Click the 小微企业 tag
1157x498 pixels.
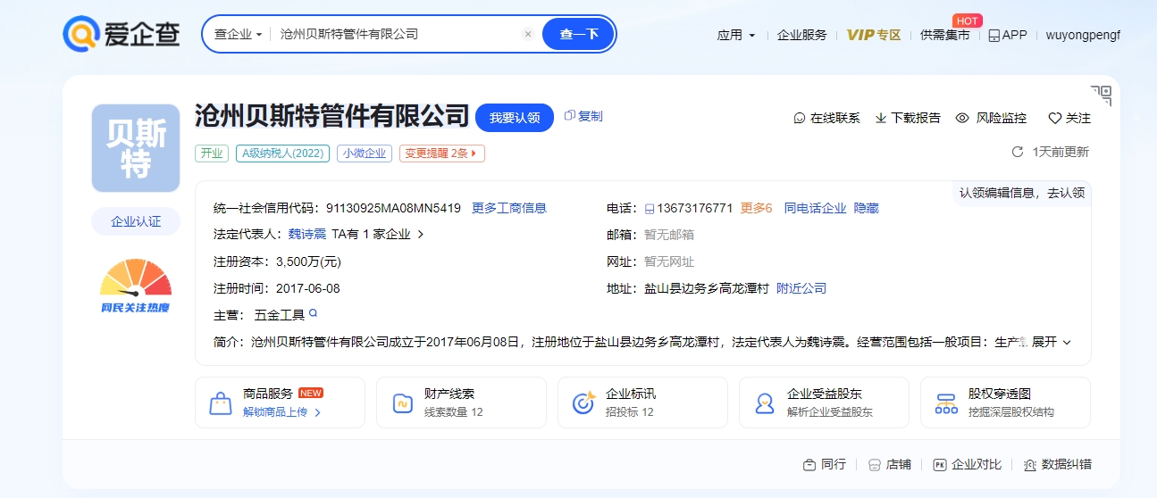365,154
